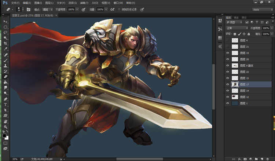Open the eraser mode dropdown
The image size is (275, 161).
coord(48,10)
